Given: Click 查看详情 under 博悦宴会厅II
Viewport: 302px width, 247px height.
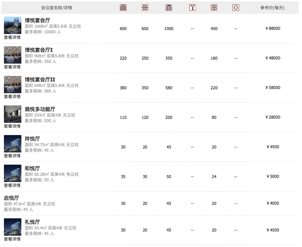Looking at the screenshot, I should point(12,97).
